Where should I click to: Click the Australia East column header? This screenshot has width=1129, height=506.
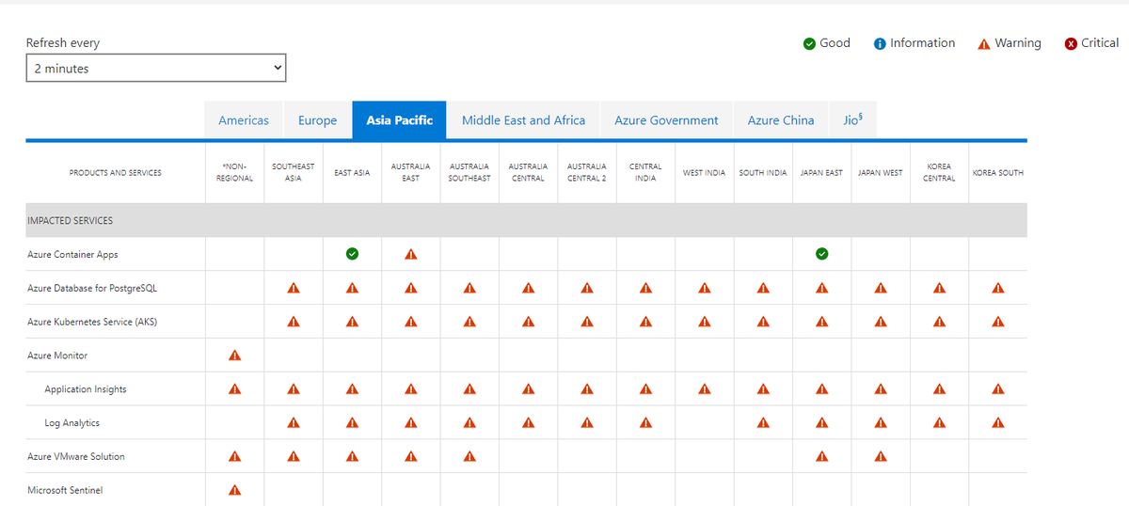410,172
